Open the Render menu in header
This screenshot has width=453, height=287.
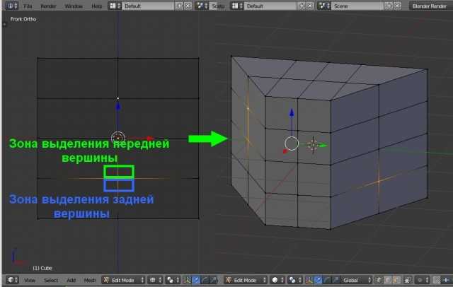tap(48, 6)
